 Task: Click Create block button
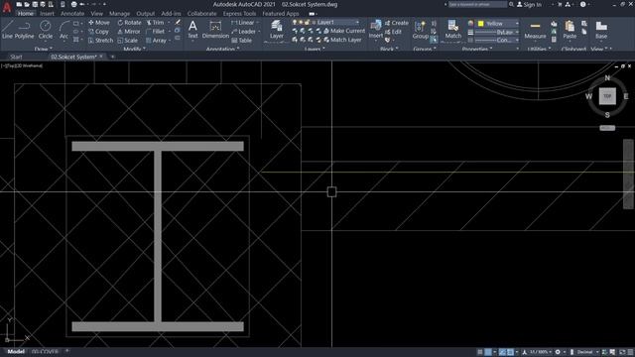click(x=397, y=23)
